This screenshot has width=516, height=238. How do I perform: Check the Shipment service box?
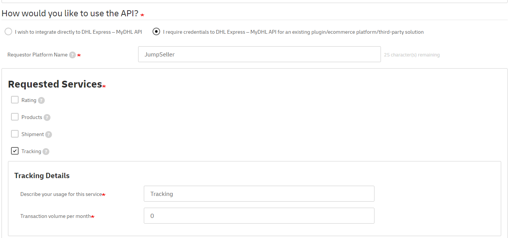tap(15, 134)
